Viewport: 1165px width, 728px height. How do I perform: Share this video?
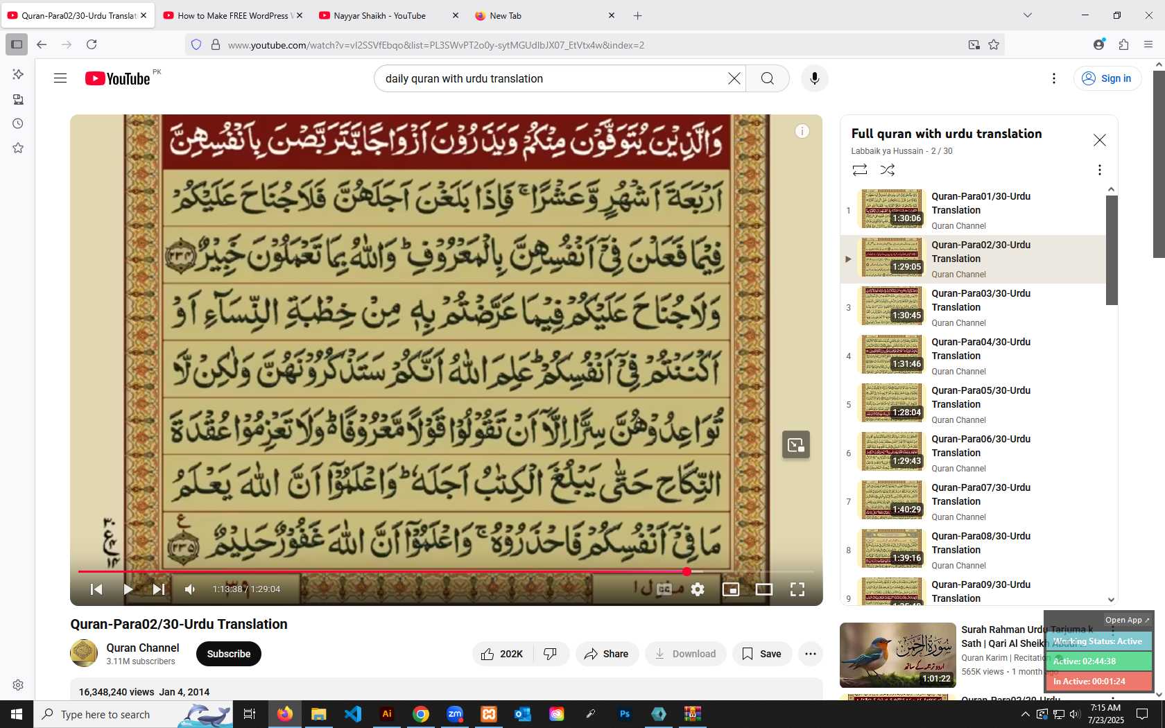(x=607, y=654)
